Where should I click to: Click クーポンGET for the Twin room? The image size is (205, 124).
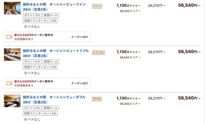[80, 37]
